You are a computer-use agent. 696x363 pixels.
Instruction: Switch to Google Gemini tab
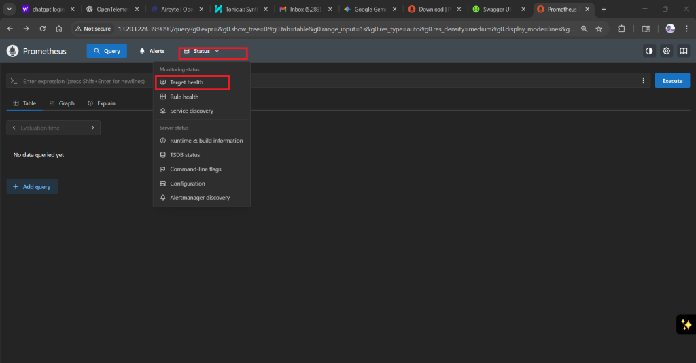pyautogui.click(x=370, y=9)
